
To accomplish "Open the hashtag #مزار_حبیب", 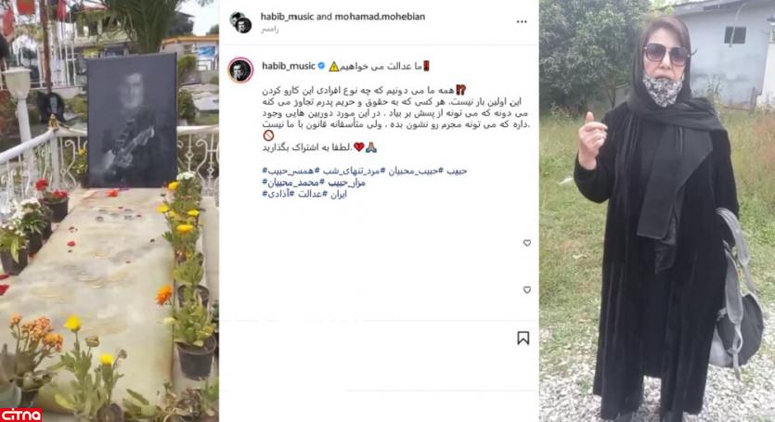I will click(x=346, y=183).
